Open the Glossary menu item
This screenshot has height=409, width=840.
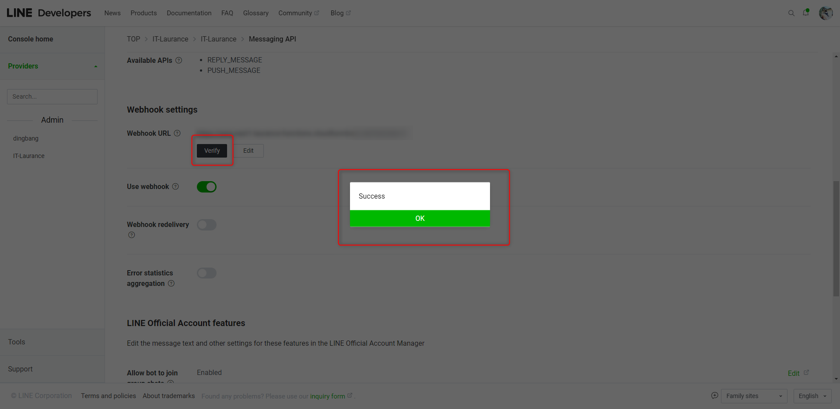[x=256, y=13]
